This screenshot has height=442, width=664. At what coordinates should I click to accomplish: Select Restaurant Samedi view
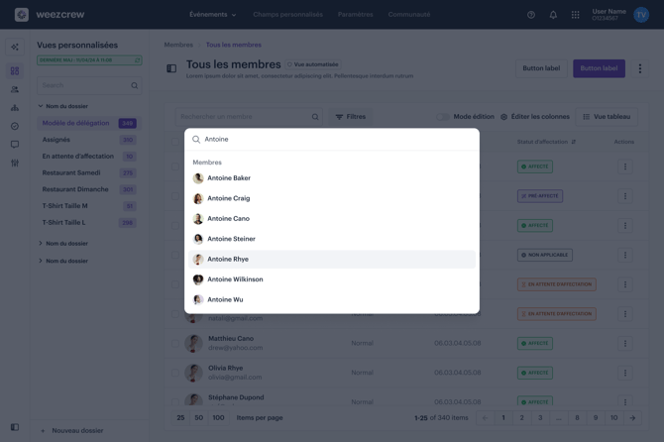tap(89, 172)
